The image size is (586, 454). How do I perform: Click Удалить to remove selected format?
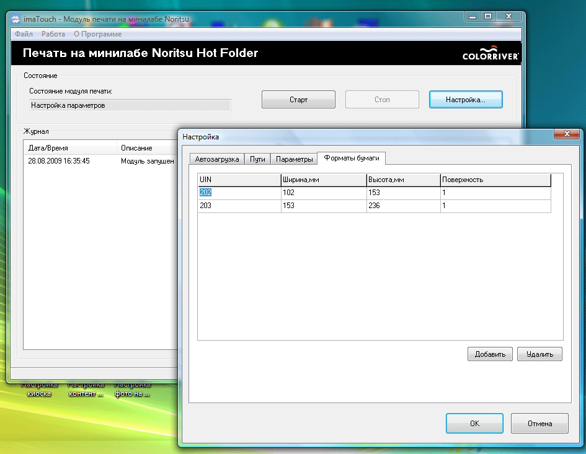pos(539,354)
